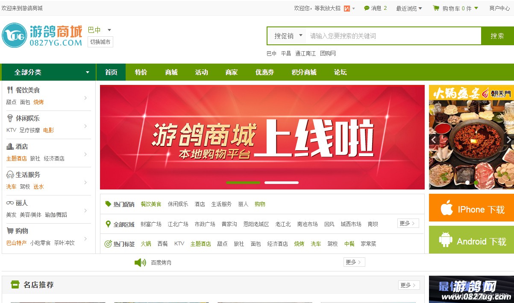514x303 pixels.
Task: Expand the 全部分类 category dropdown
Action: click(x=88, y=72)
